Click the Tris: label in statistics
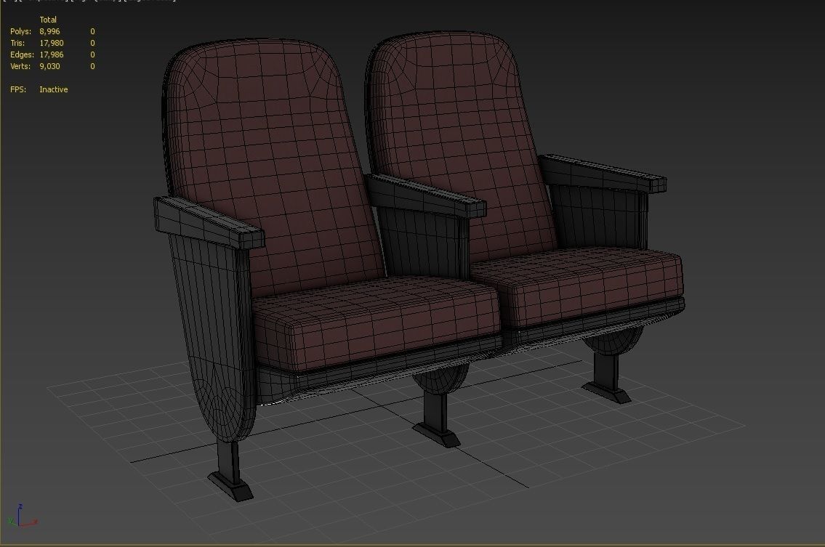Image resolution: width=825 pixels, height=547 pixels. pyautogui.click(x=17, y=43)
